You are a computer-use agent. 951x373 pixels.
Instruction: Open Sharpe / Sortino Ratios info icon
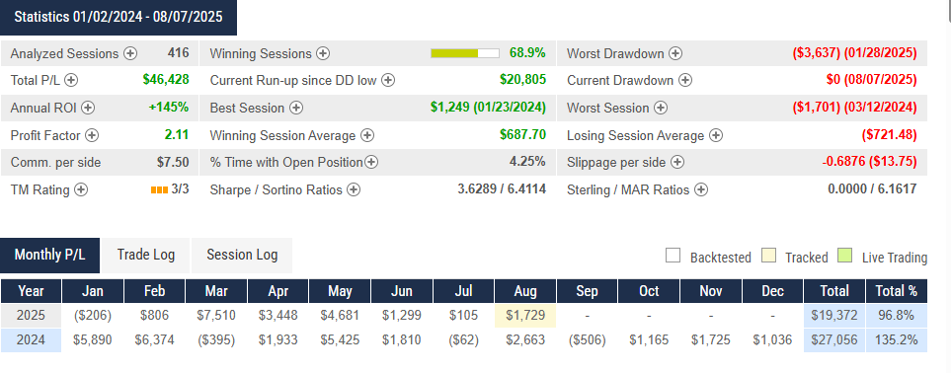[354, 189]
